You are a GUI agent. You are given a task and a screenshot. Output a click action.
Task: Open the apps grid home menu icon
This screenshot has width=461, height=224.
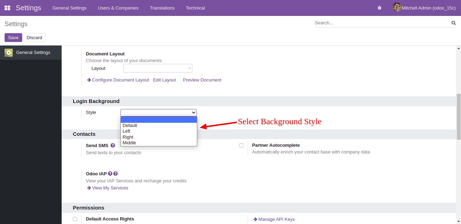point(7,8)
